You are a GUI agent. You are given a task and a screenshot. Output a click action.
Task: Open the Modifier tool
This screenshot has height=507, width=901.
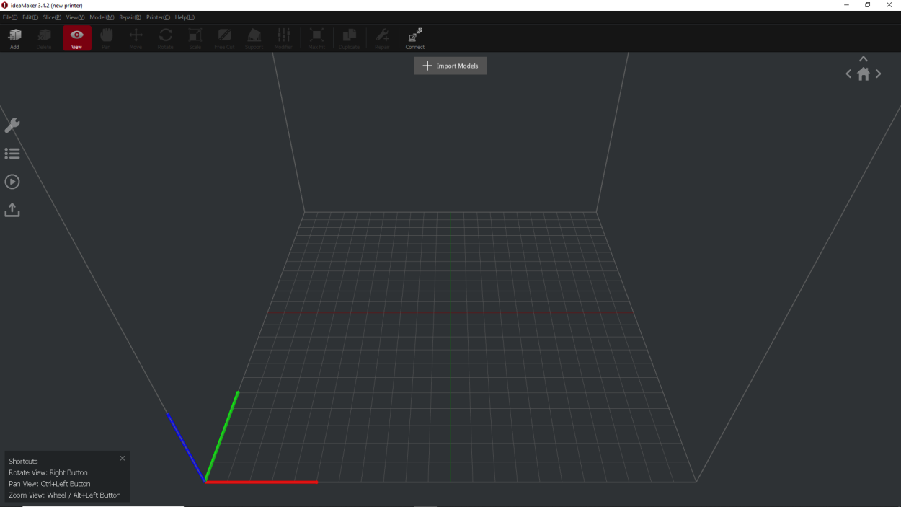[283, 38]
